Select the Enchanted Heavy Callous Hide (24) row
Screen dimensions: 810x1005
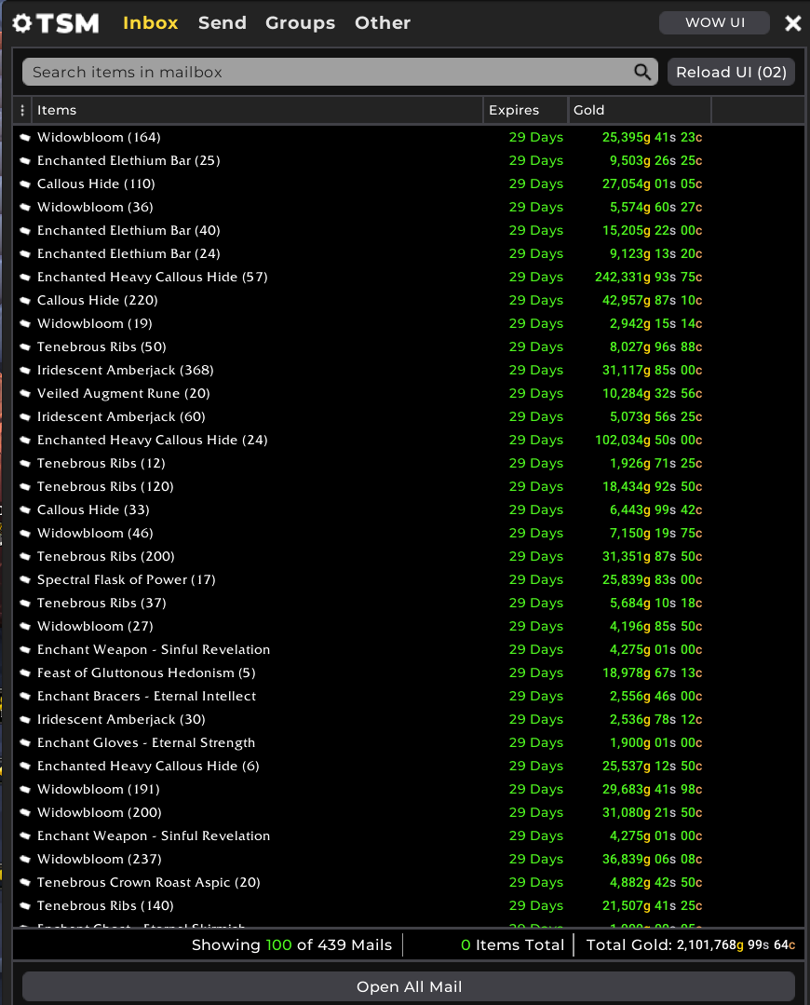pos(409,440)
